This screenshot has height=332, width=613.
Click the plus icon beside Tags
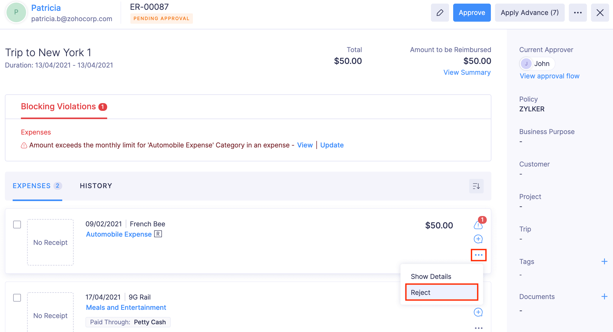tap(604, 261)
